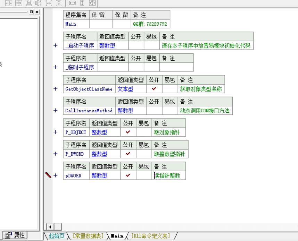Expand the P_DWORD subroutine
298x241 pixels.
(56, 154)
